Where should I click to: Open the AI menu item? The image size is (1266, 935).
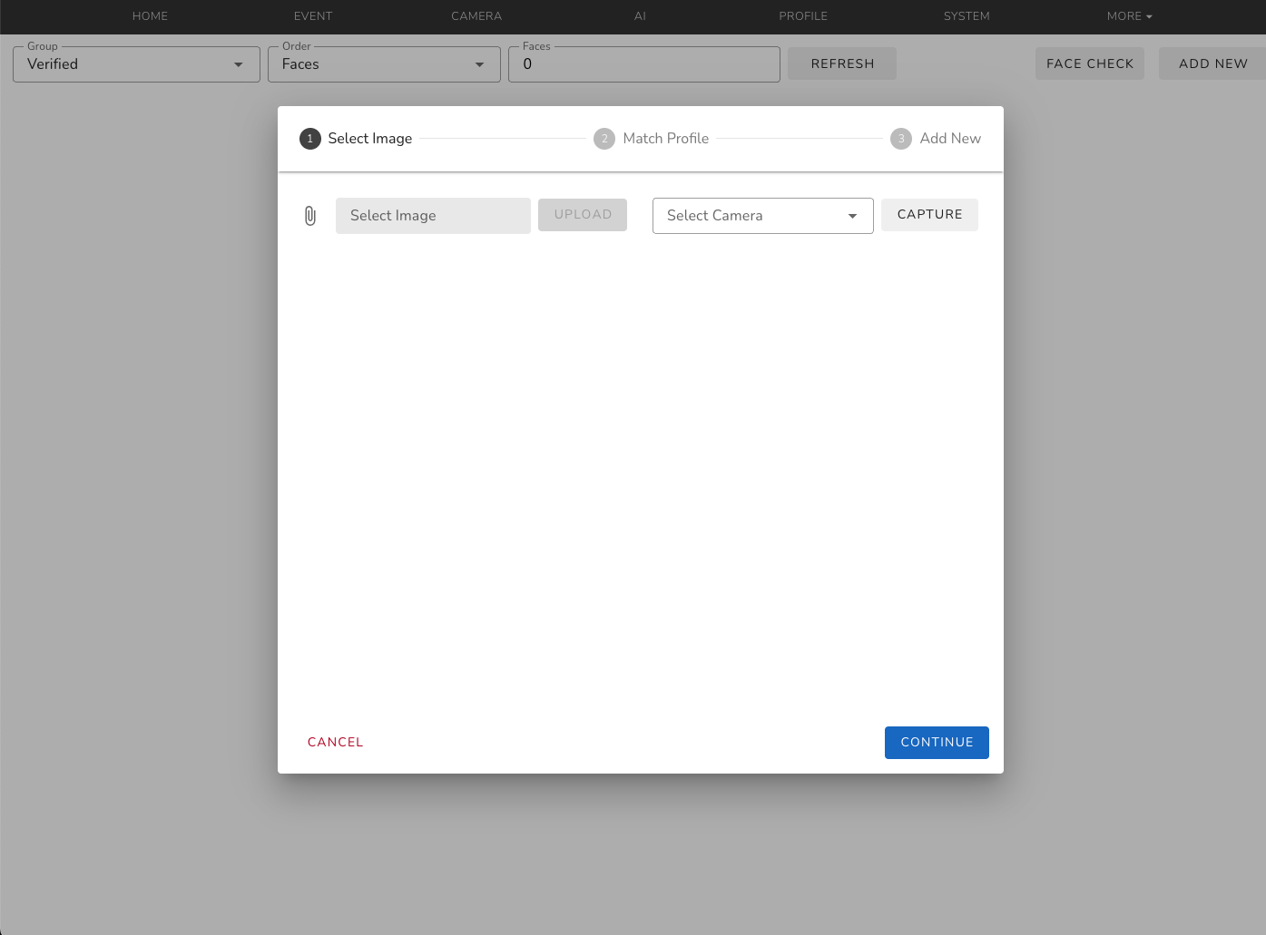(x=640, y=16)
